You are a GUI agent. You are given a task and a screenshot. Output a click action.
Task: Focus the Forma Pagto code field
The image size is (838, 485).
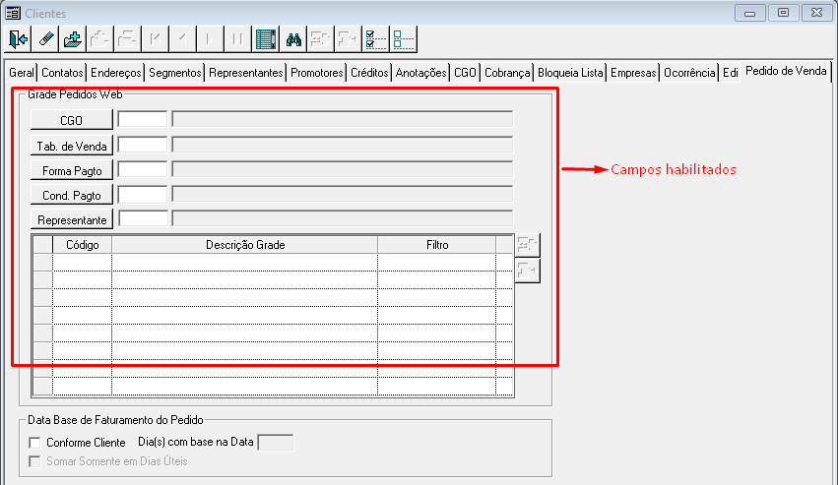(142, 169)
